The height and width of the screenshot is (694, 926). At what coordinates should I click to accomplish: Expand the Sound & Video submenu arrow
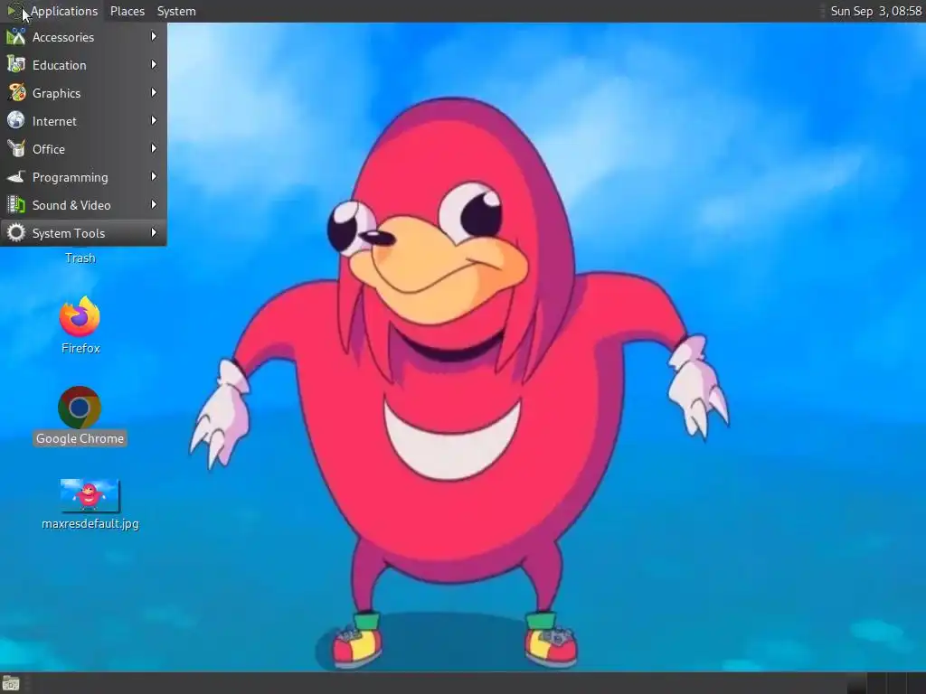(x=154, y=205)
